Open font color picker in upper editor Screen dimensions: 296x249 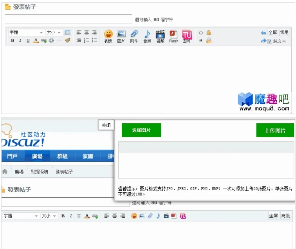tap(36, 40)
